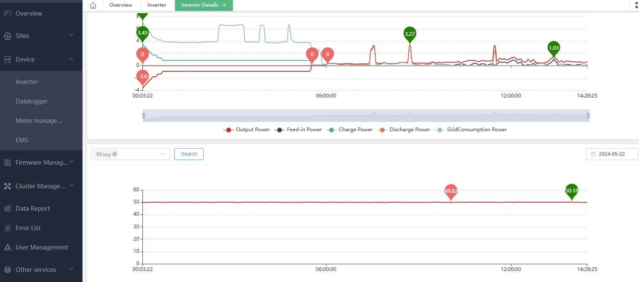This screenshot has width=639, height=282.
Task: Toggle Output Power legend series
Action: point(246,130)
